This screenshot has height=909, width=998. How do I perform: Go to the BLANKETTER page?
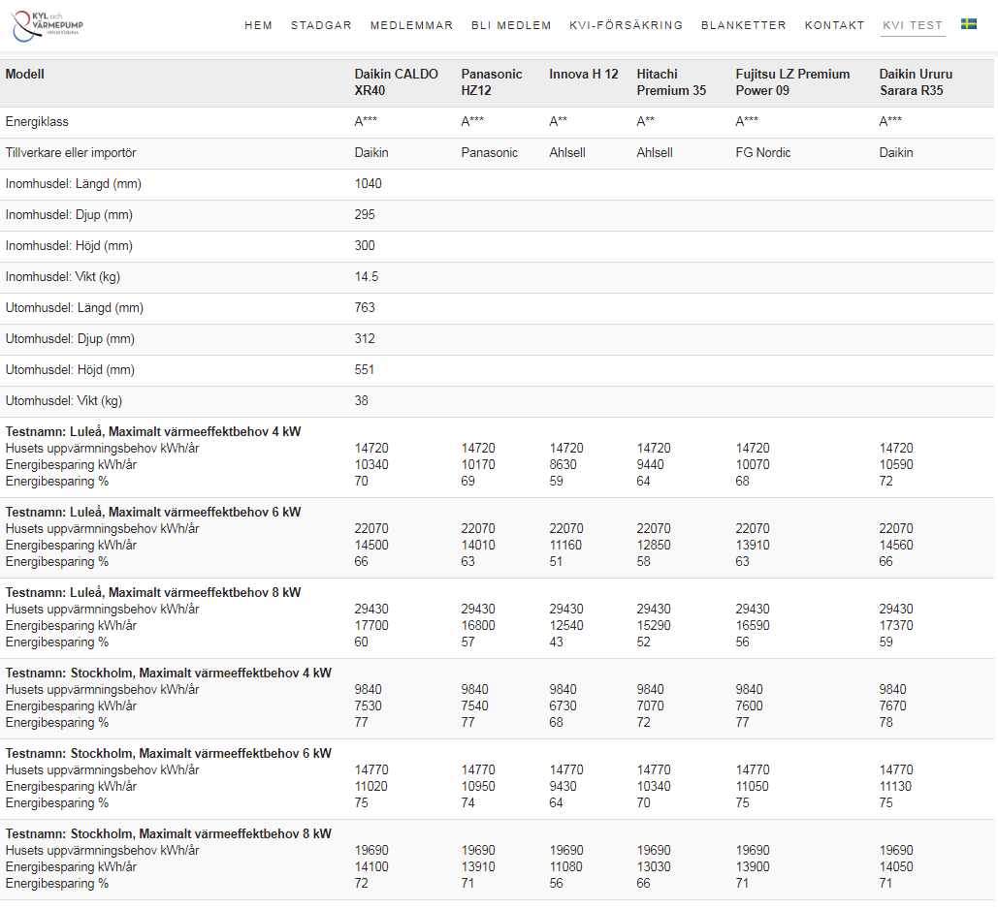pyautogui.click(x=743, y=25)
